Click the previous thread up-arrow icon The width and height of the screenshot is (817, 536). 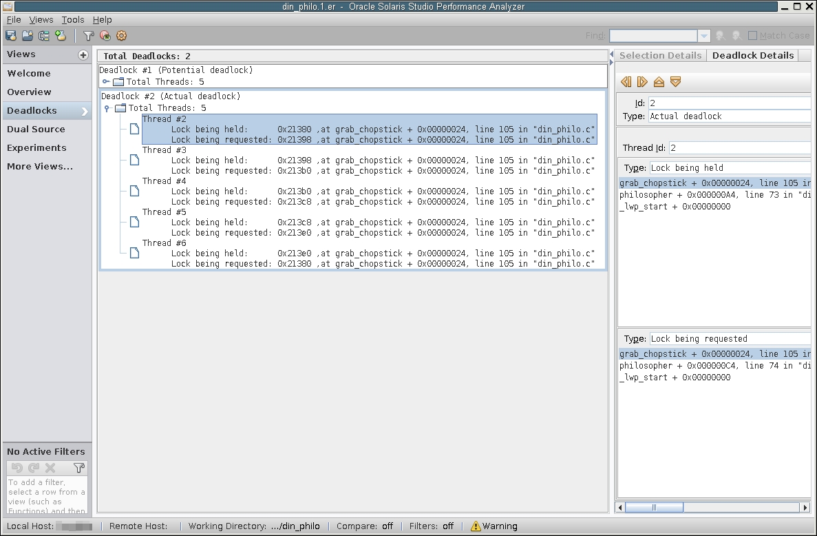coord(659,82)
